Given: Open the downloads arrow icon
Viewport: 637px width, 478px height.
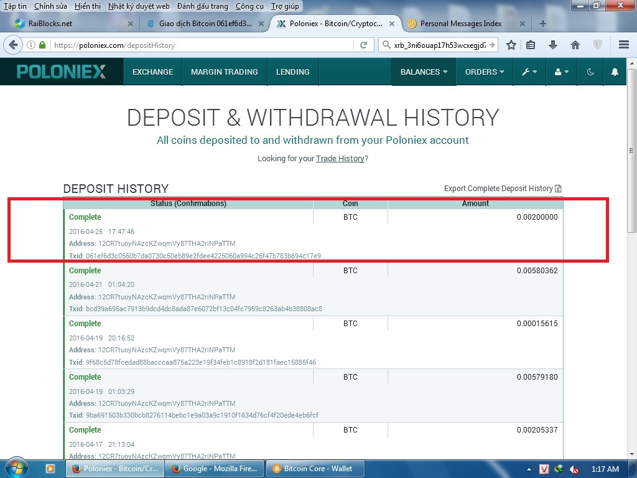Looking at the screenshot, I should pos(552,45).
